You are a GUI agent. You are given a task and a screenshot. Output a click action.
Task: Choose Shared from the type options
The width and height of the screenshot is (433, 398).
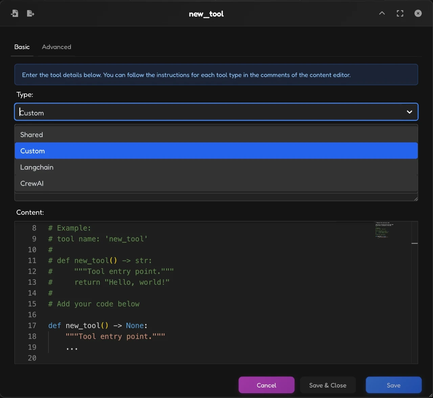31,134
